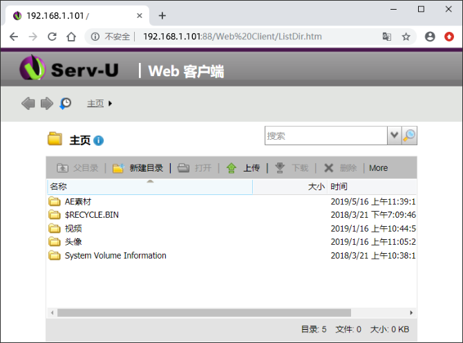Sort by the 时间 column header

pyautogui.click(x=372, y=187)
